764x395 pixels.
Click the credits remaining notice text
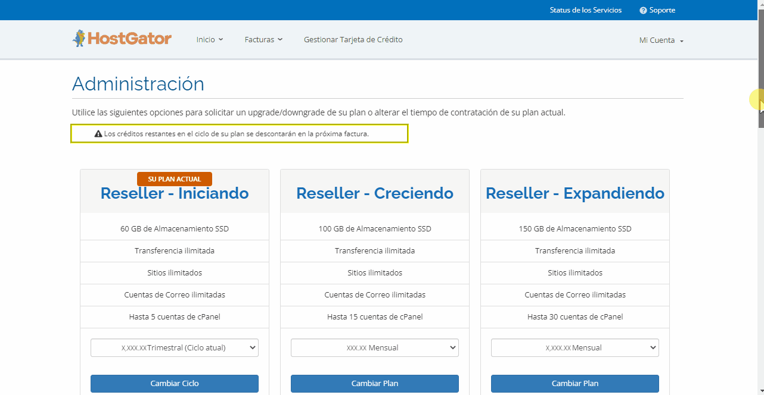(x=237, y=134)
